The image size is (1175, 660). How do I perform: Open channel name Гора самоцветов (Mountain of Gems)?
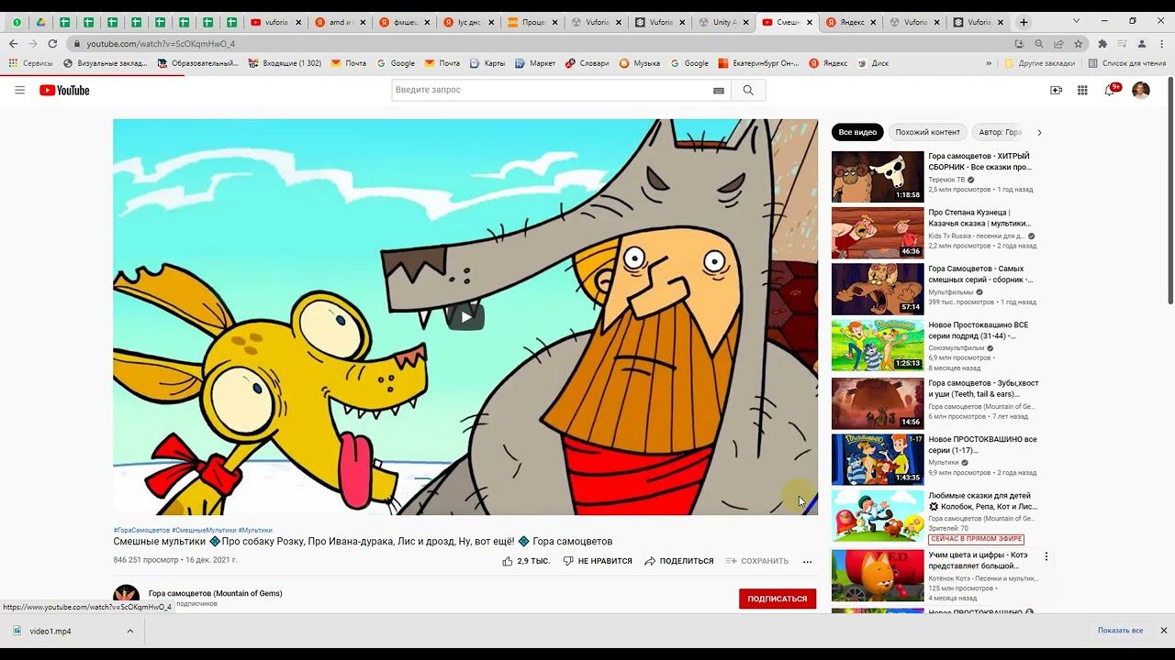216,593
